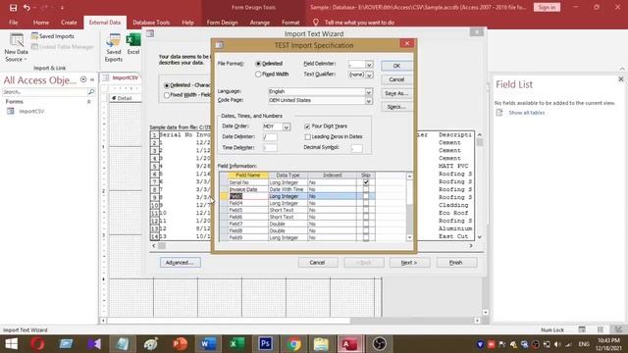Toggle Four Digit Years checkbox

307,126
